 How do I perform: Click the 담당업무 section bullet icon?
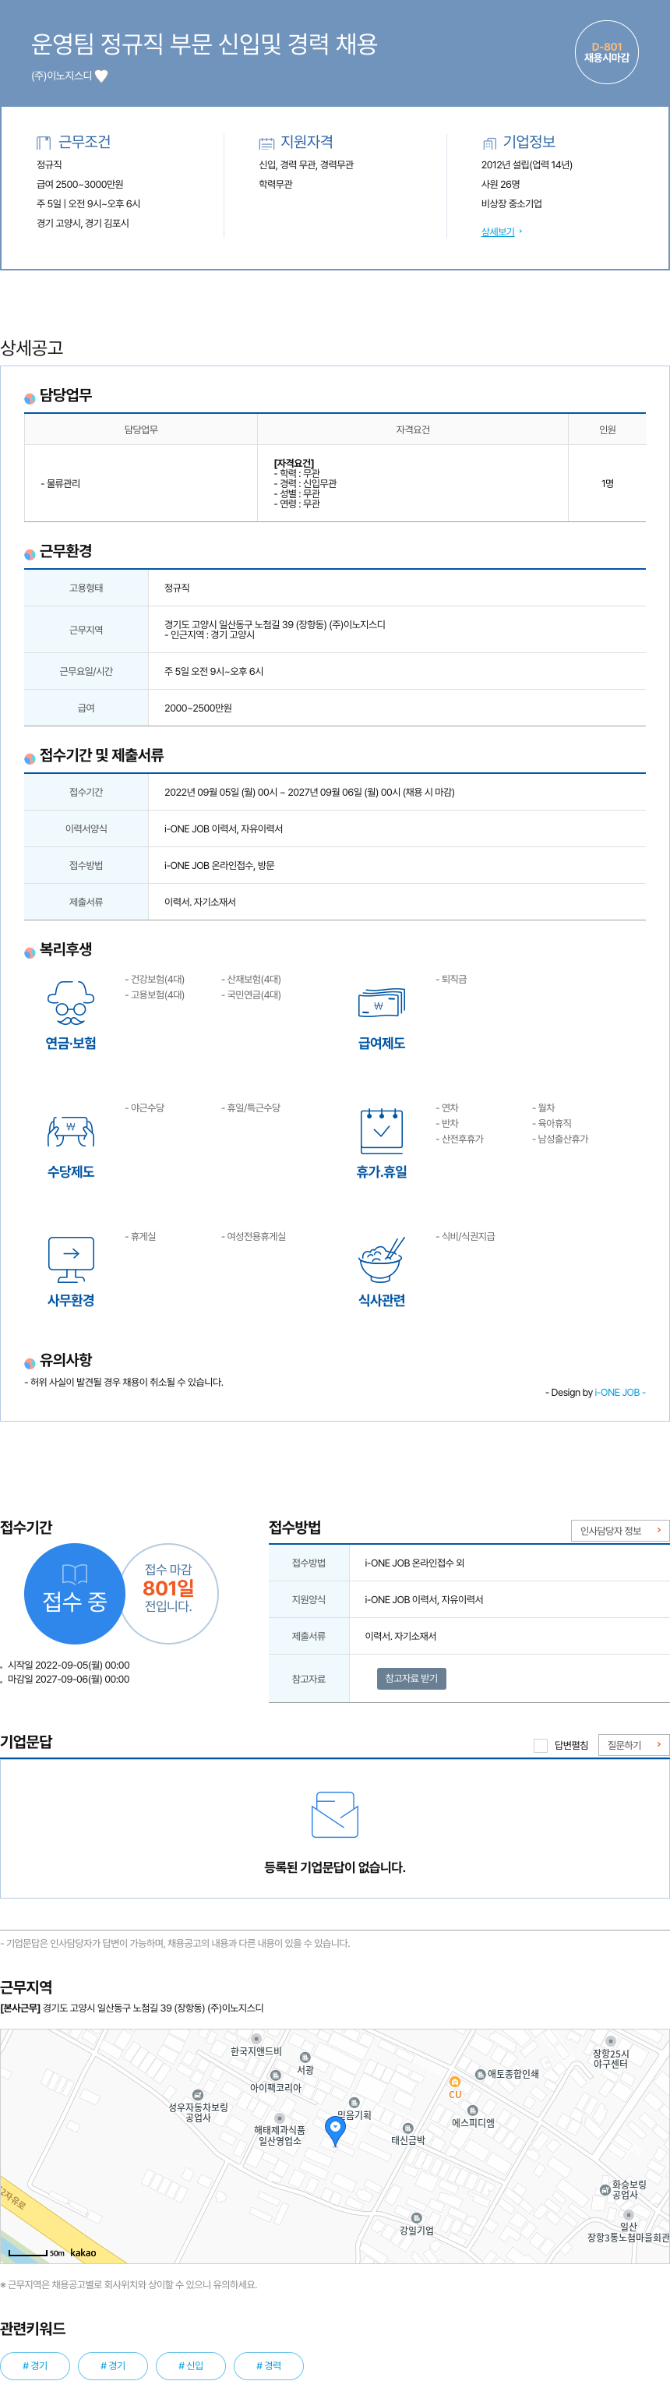(30, 398)
